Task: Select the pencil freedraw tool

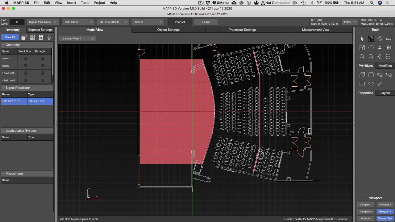Action: point(380,84)
